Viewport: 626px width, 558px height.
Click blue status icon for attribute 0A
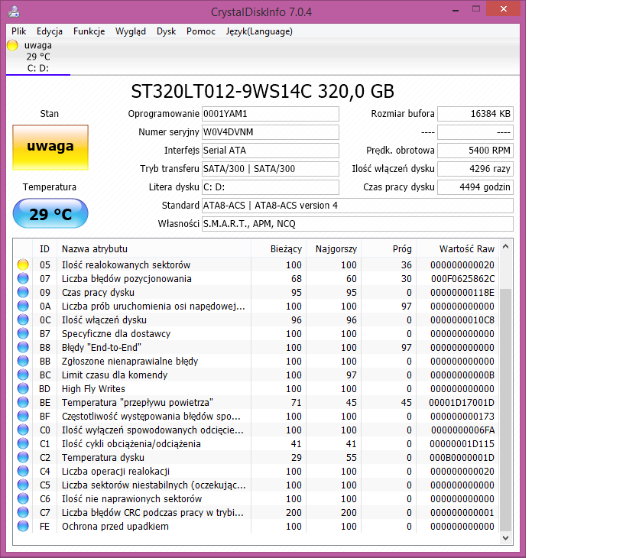(23, 307)
